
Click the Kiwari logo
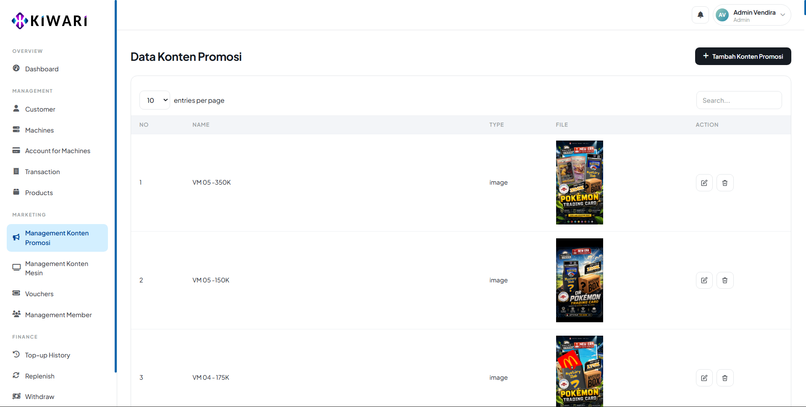[50, 20]
